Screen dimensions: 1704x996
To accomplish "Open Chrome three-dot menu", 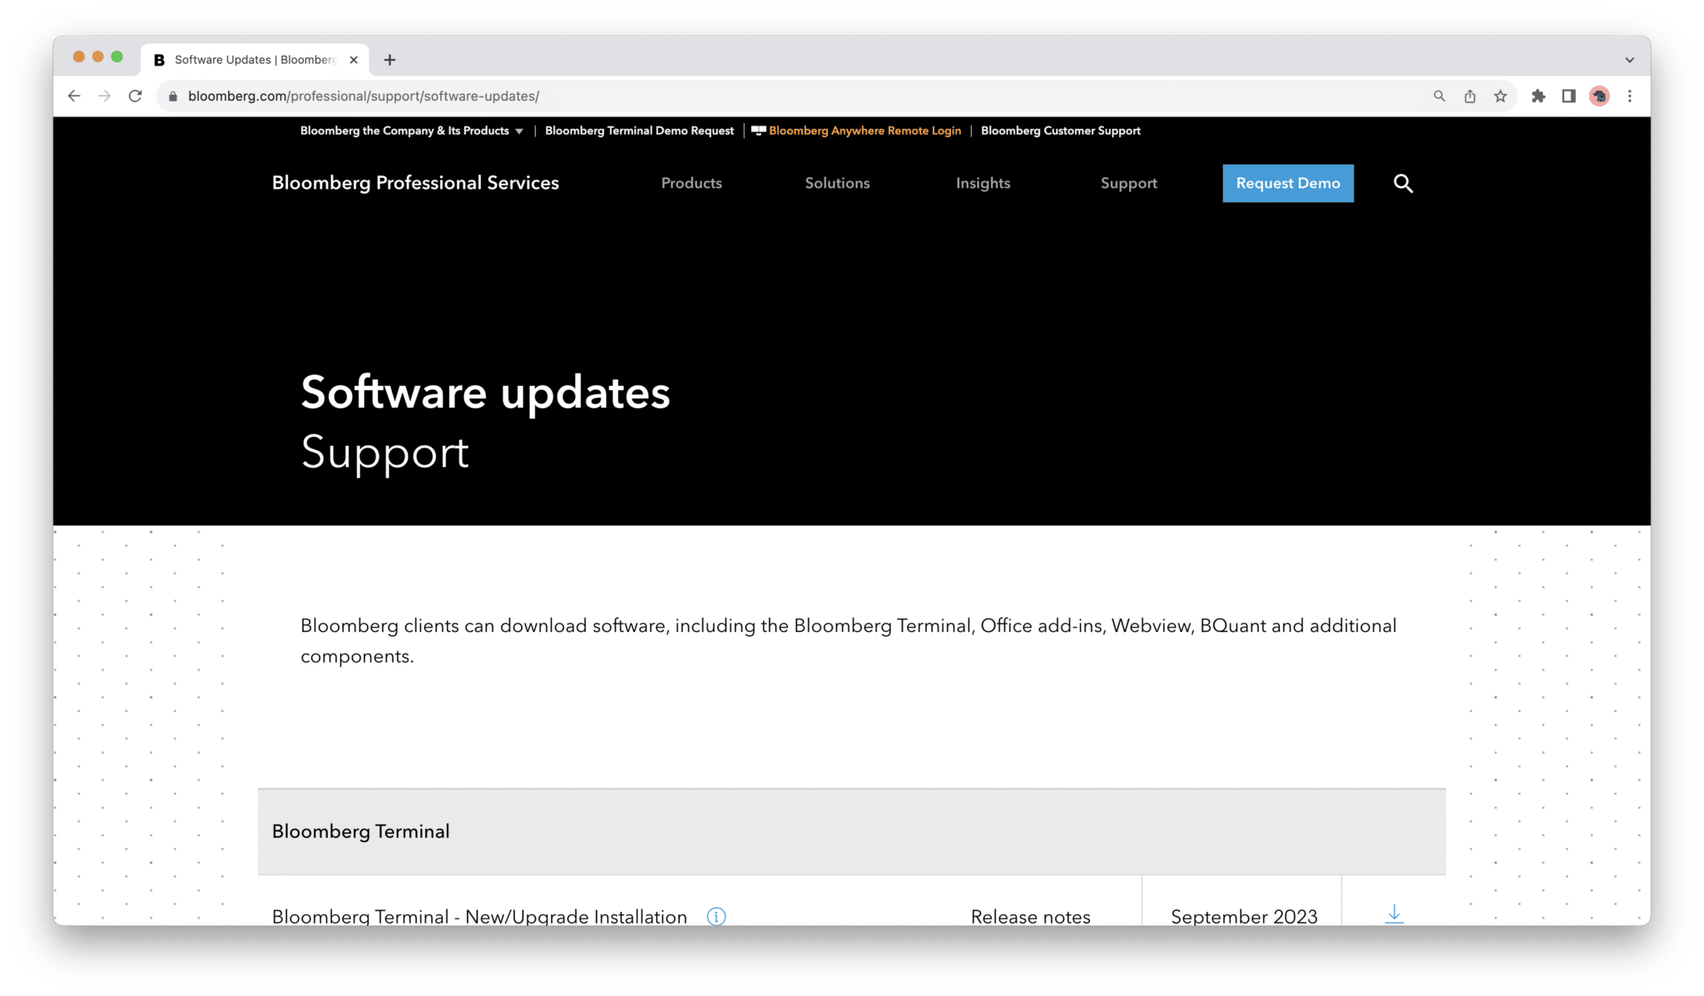I will (x=1630, y=96).
